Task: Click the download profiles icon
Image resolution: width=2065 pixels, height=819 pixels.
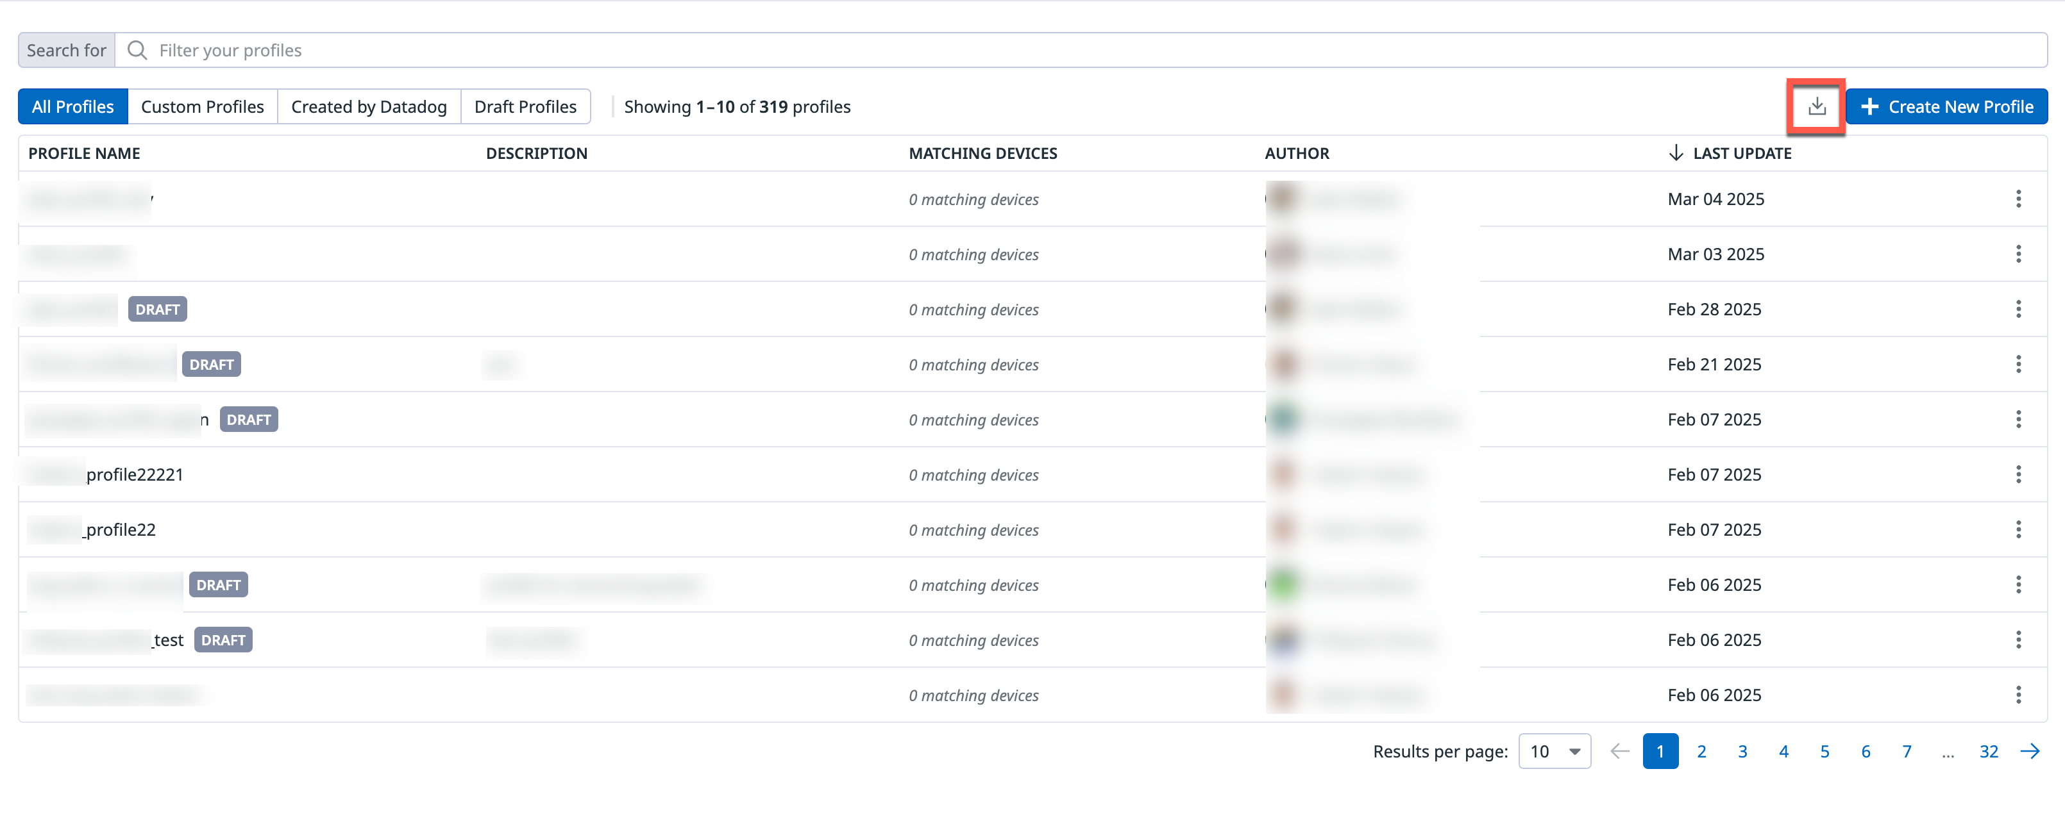Action: point(1816,106)
